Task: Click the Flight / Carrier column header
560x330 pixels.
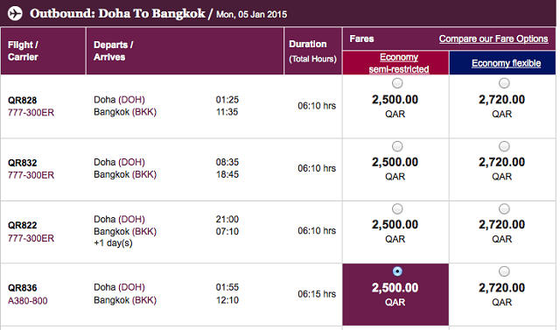Action: coord(43,51)
